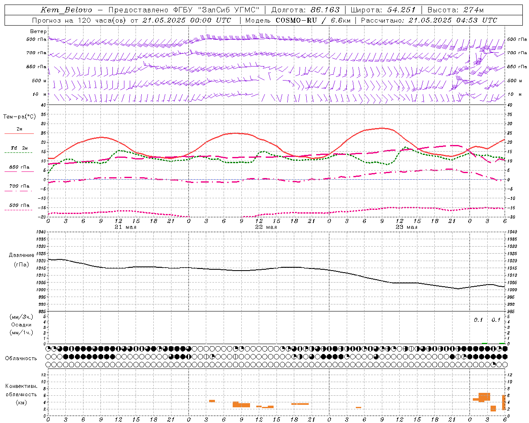Click the '(гПа)' unit under Давление
The width and height of the screenshot is (529, 423).
point(21,264)
